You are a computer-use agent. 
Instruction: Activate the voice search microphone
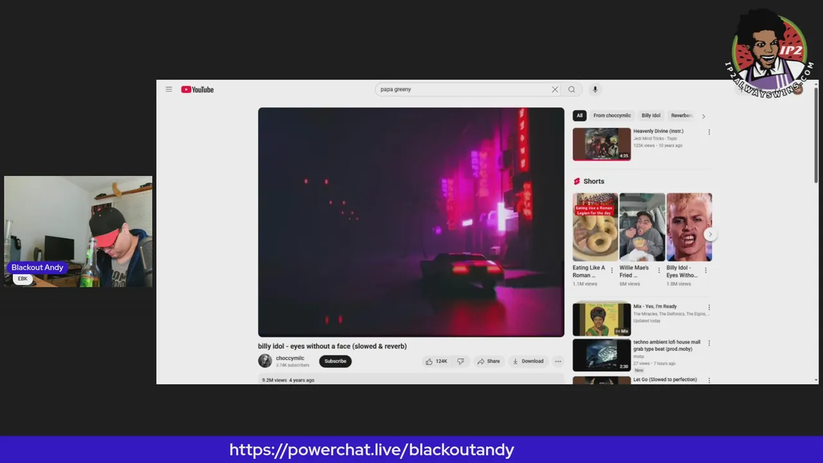pyautogui.click(x=595, y=89)
